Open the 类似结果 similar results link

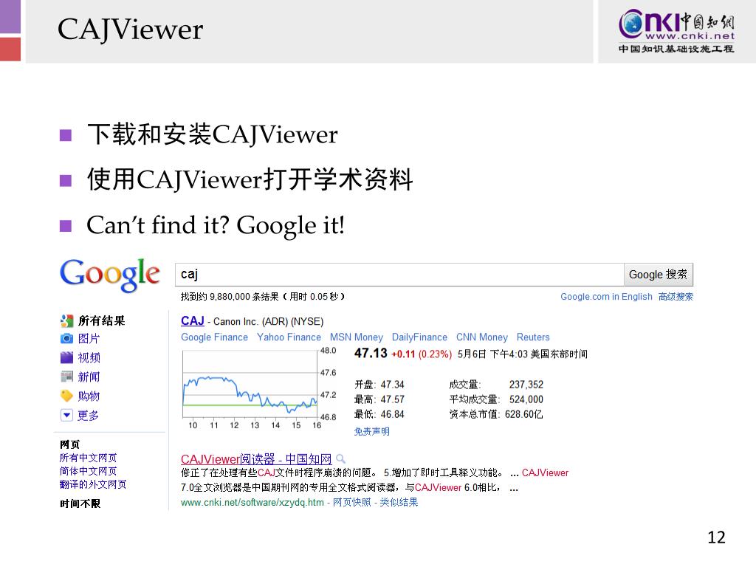[399, 502]
